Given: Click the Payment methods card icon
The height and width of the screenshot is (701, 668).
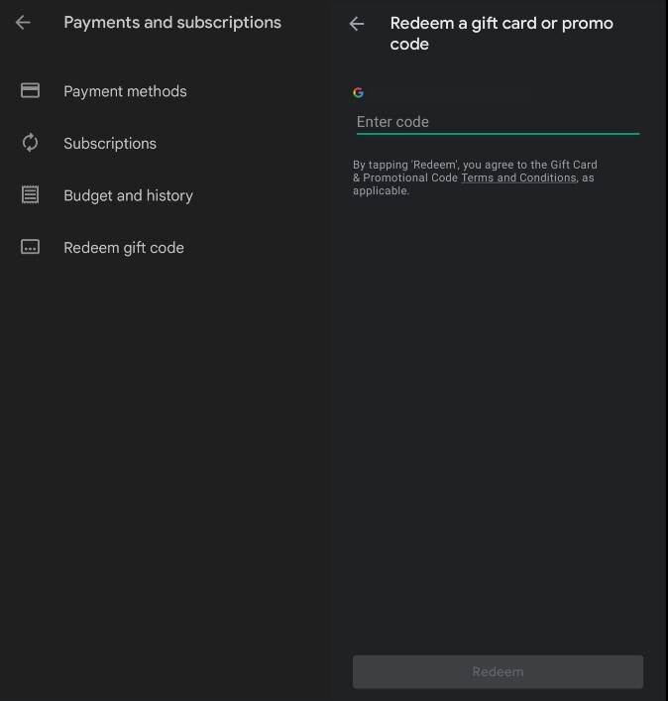Looking at the screenshot, I should coord(30,91).
